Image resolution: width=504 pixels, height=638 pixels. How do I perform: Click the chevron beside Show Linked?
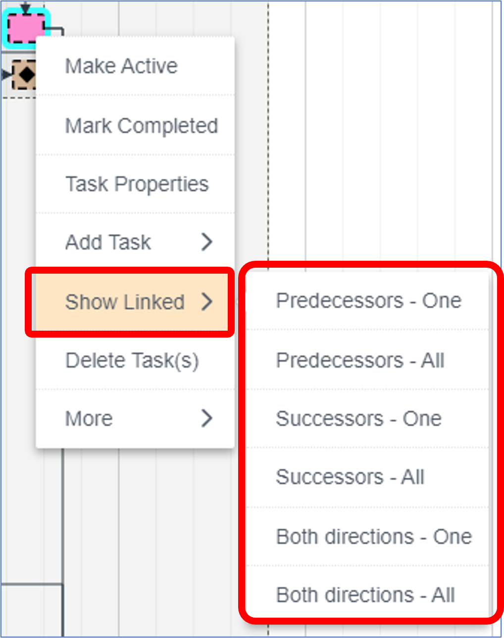(206, 301)
